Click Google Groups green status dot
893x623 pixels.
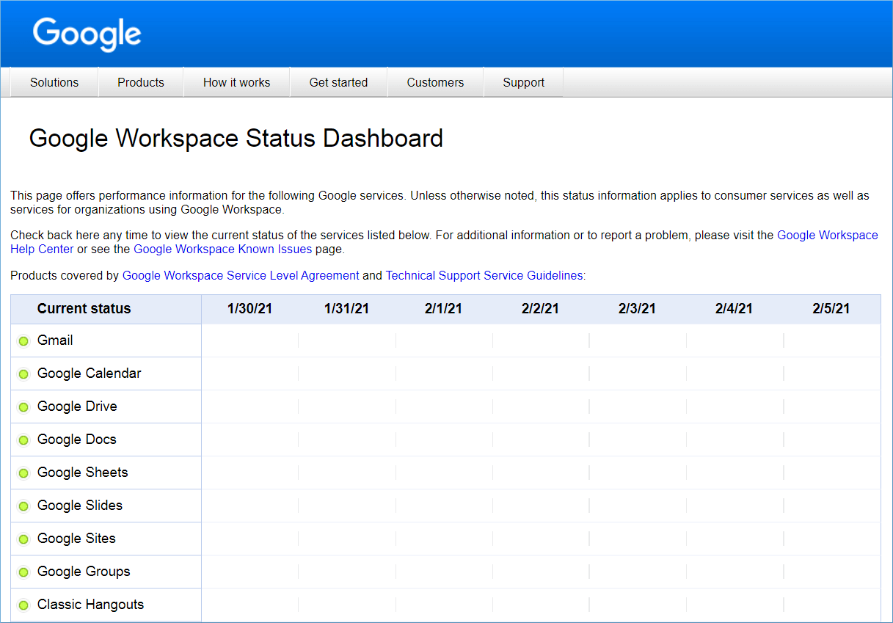[x=23, y=572]
